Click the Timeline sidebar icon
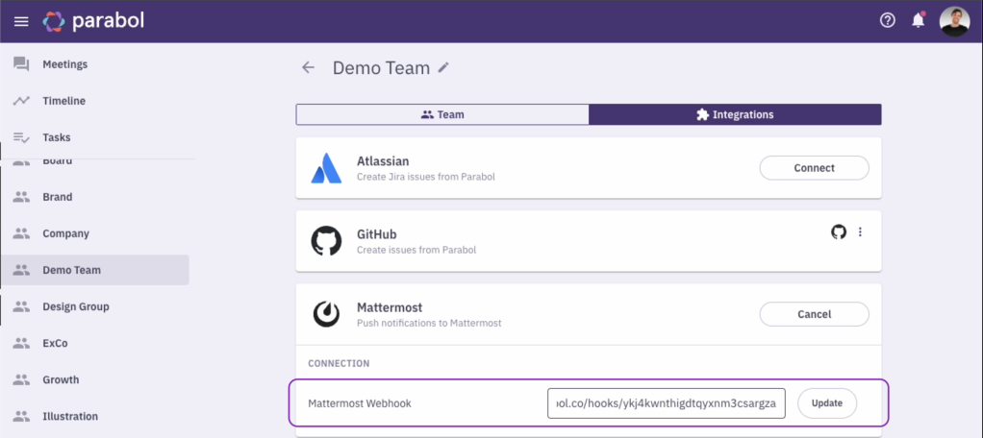 21,101
